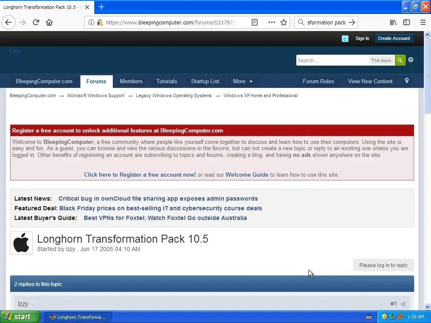This screenshot has height=323, width=431.
Task: Click the vertical scrollbar thumb
Action: coord(428,76)
